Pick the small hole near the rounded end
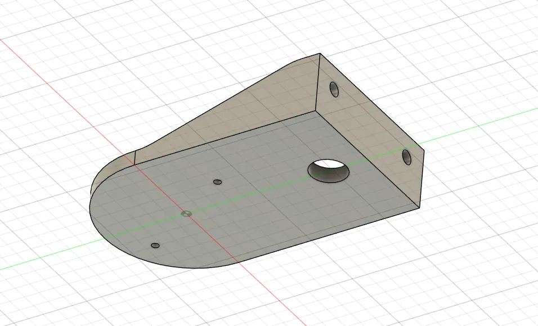The height and width of the screenshot is (326, 538). point(155,245)
